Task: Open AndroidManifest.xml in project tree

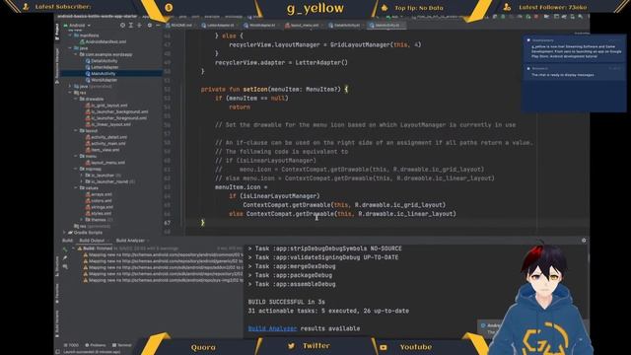Action: (x=104, y=41)
